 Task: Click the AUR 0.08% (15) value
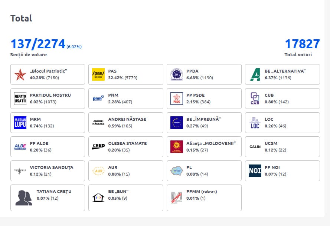[119, 175]
